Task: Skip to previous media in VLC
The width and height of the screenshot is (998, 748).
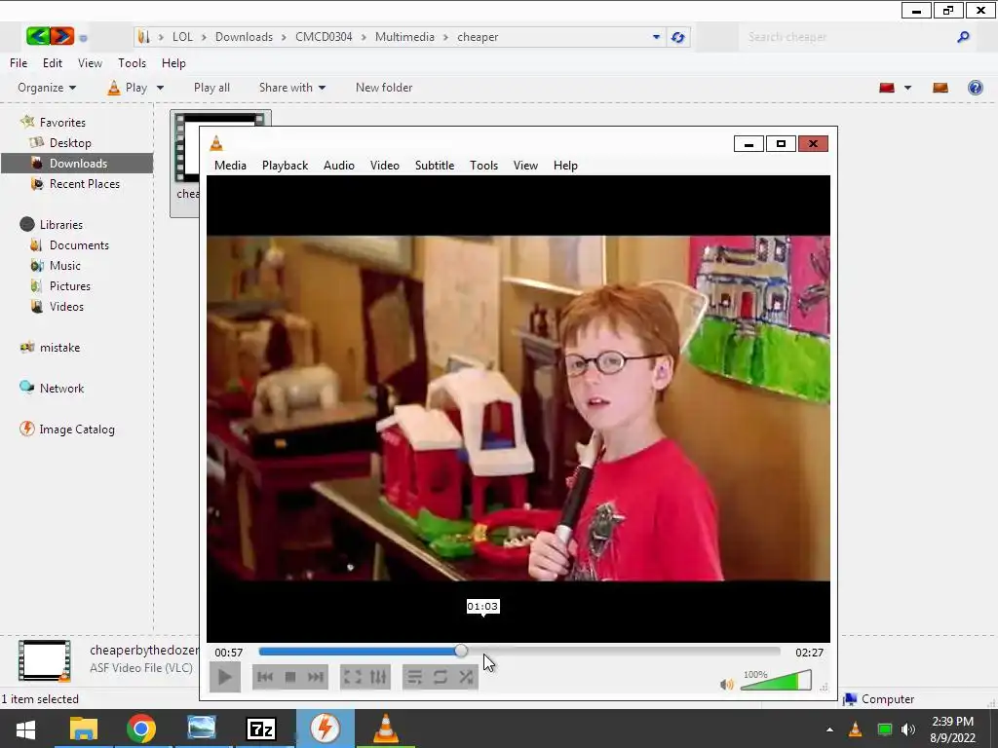Action: 265,677
